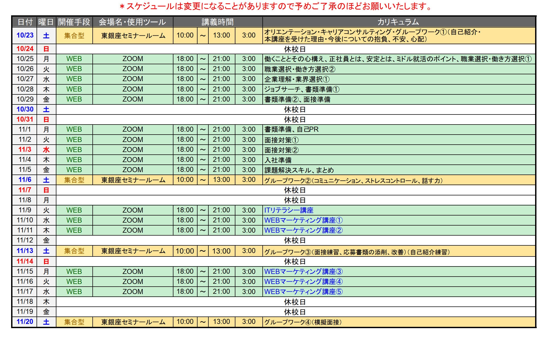Click the 書類準備、自己PR cell
This screenshot has width=551, height=344.
tap(399, 130)
